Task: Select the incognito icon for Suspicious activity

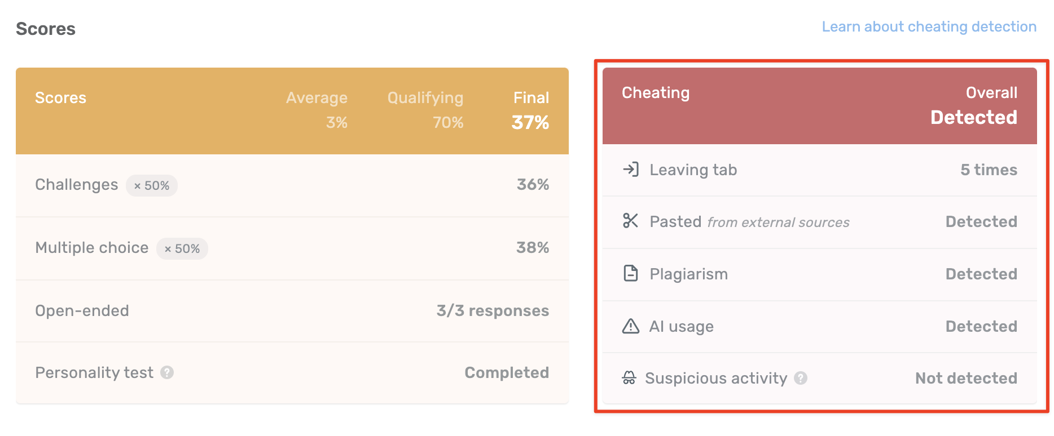Action: [630, 377]
